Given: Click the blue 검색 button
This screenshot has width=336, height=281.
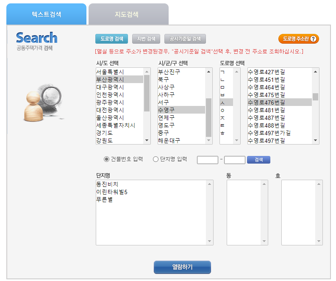Looking at the screenshot, I should 258,160.
